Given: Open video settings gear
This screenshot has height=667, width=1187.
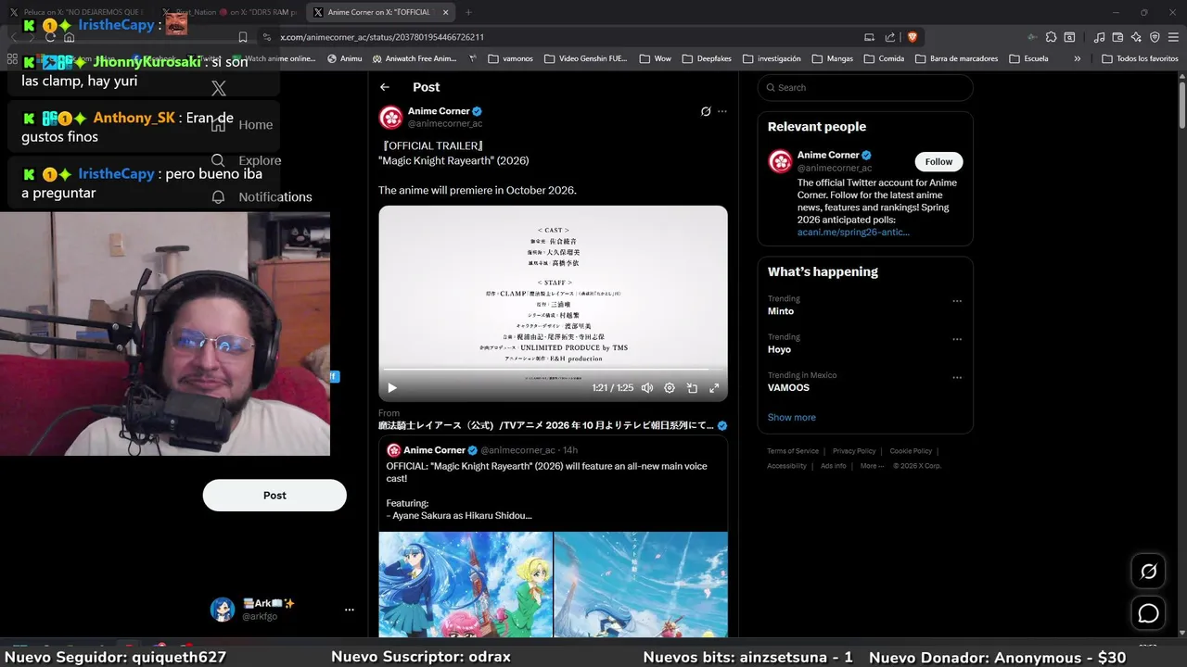Looking at the screenshot, I should tap(670, 388).
